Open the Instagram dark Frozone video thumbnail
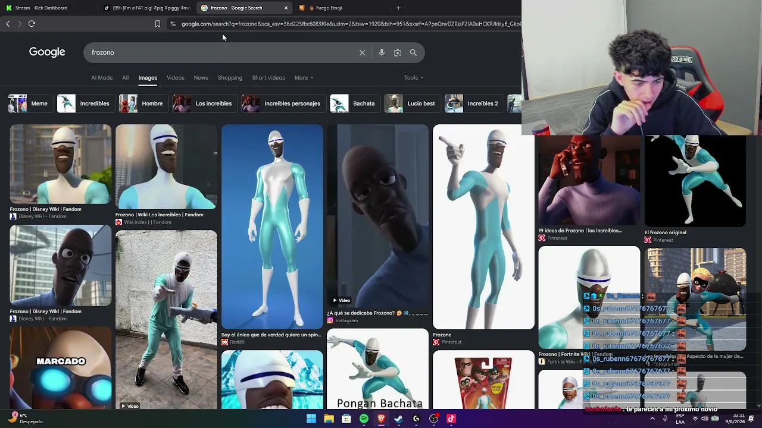This screenshot has height=428, width=762. tap(378, 215)
